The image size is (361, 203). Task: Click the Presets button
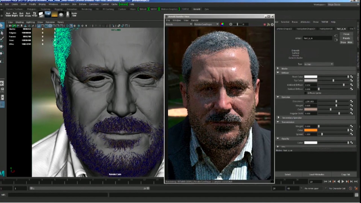(346, 38)
